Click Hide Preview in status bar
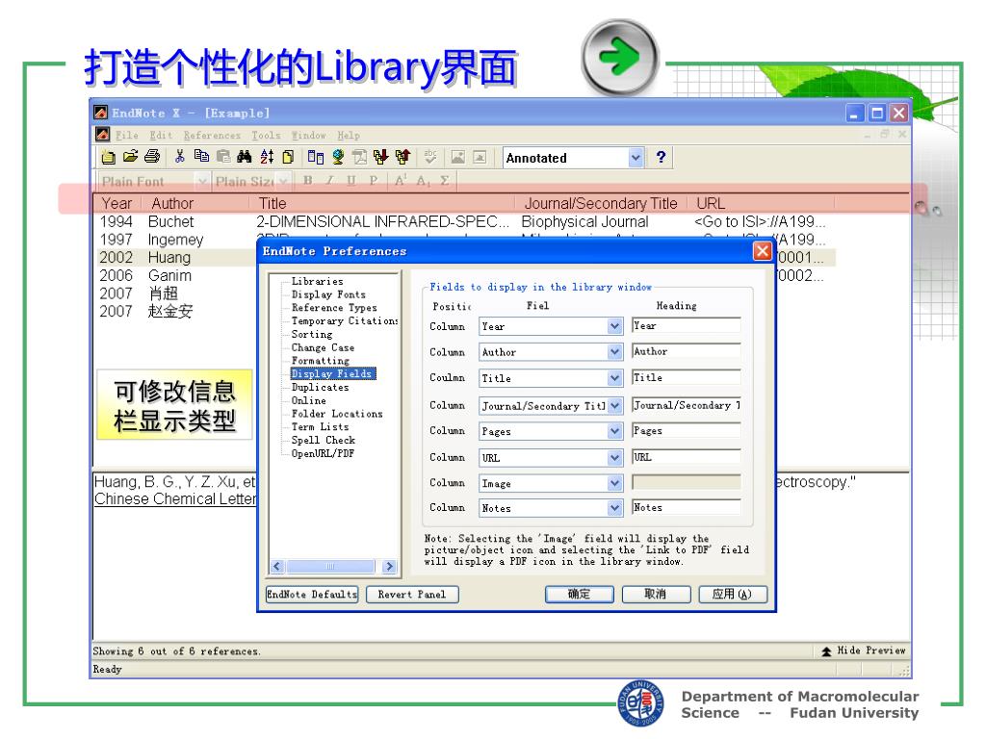This screenshot has width=986, height=739. click(864, 651)
